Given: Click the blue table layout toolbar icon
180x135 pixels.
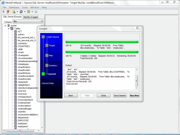Looking at the screenshot, I should tap(36, 12).
